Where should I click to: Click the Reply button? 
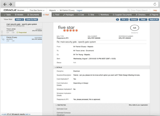coord(143,19)
